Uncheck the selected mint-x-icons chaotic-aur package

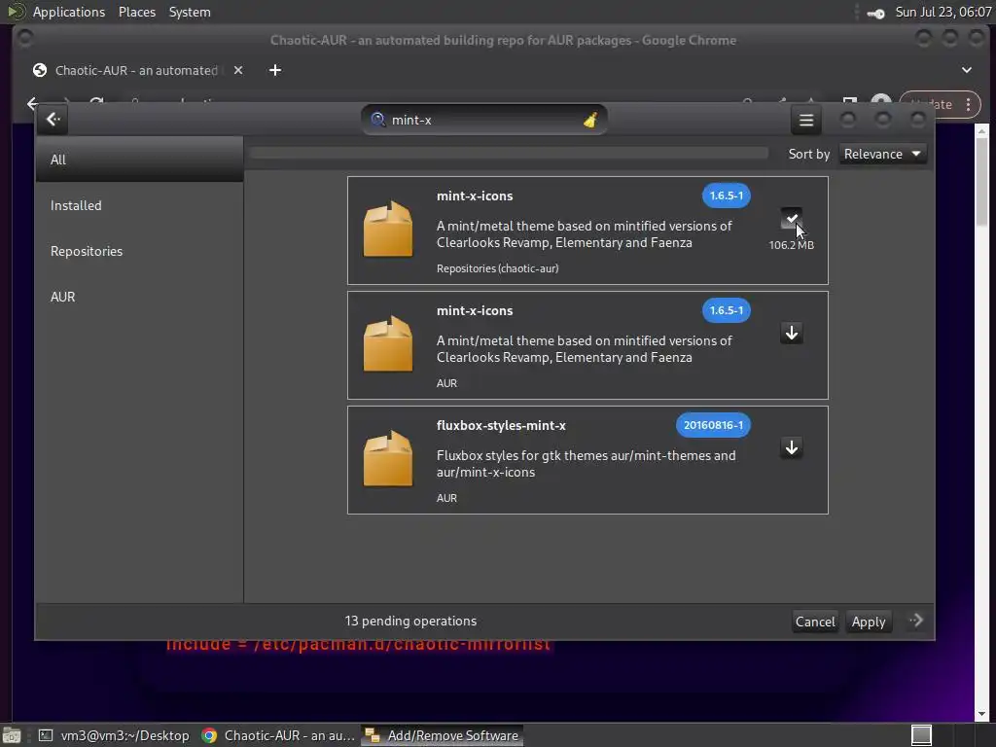[792, 218]
